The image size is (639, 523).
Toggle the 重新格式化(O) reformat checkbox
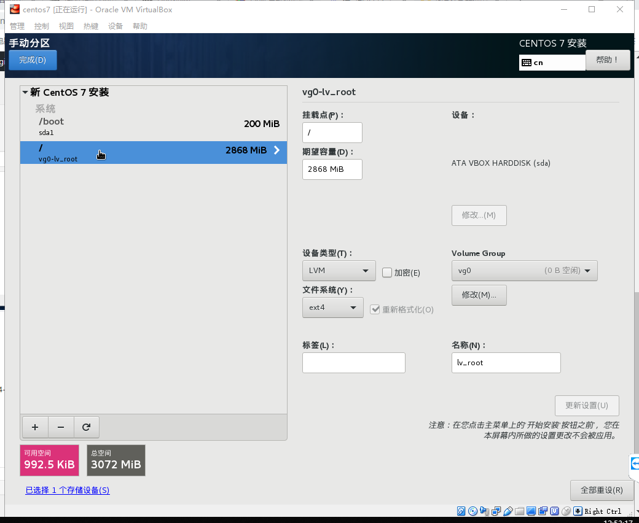click(375, 309)
